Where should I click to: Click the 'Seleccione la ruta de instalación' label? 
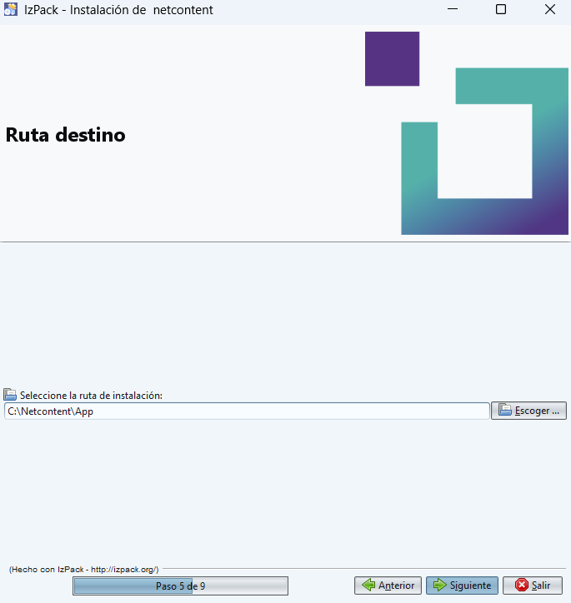pyautogui.click(x=91, y=395)
